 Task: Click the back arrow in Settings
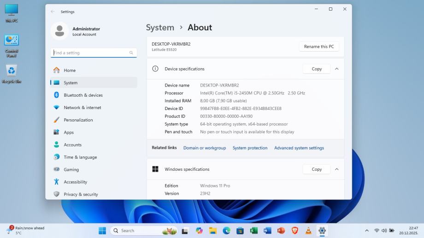coord(53,12)
